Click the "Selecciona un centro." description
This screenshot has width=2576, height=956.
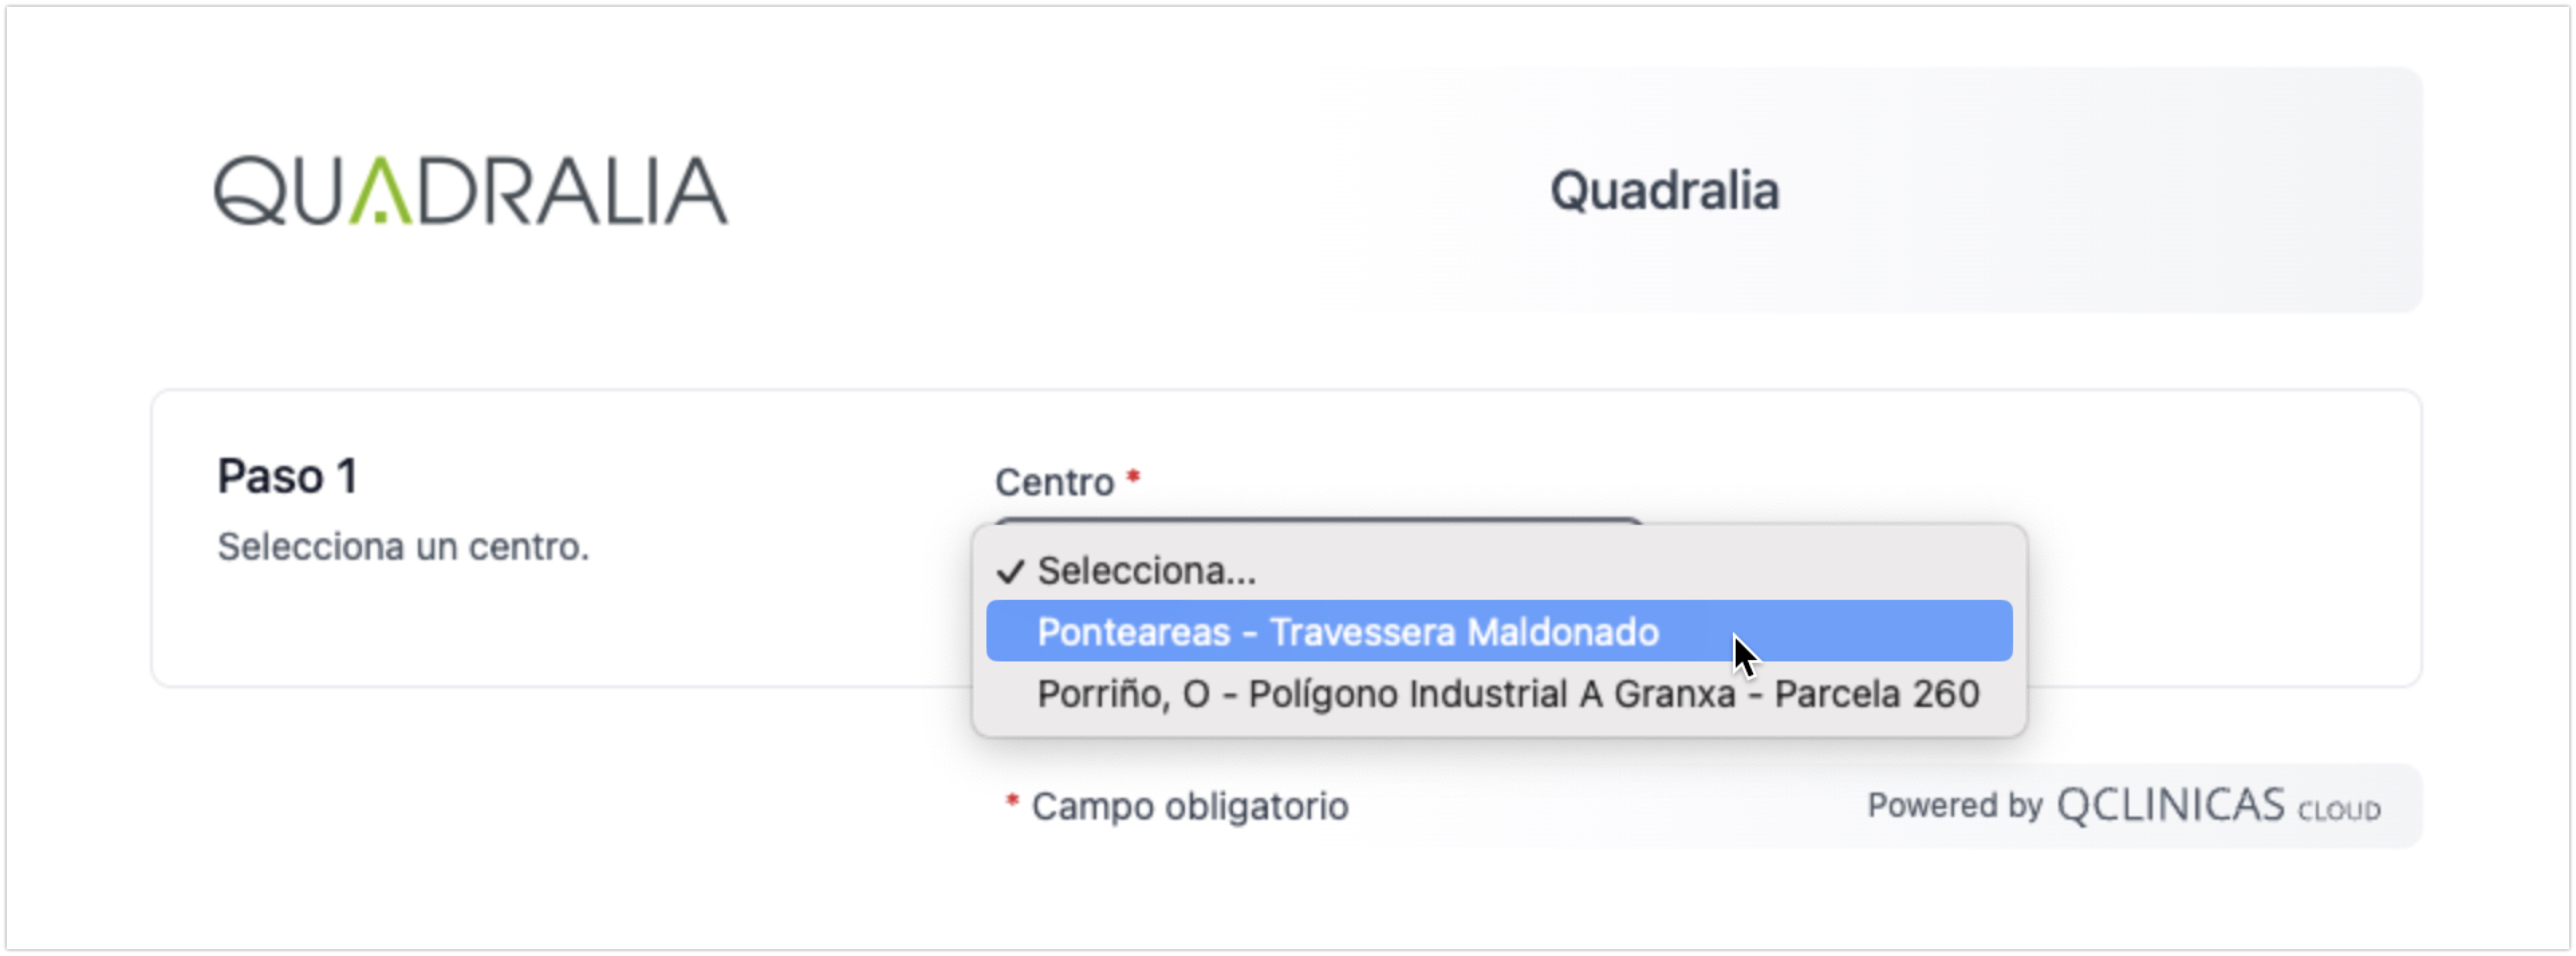click(403, 548)
